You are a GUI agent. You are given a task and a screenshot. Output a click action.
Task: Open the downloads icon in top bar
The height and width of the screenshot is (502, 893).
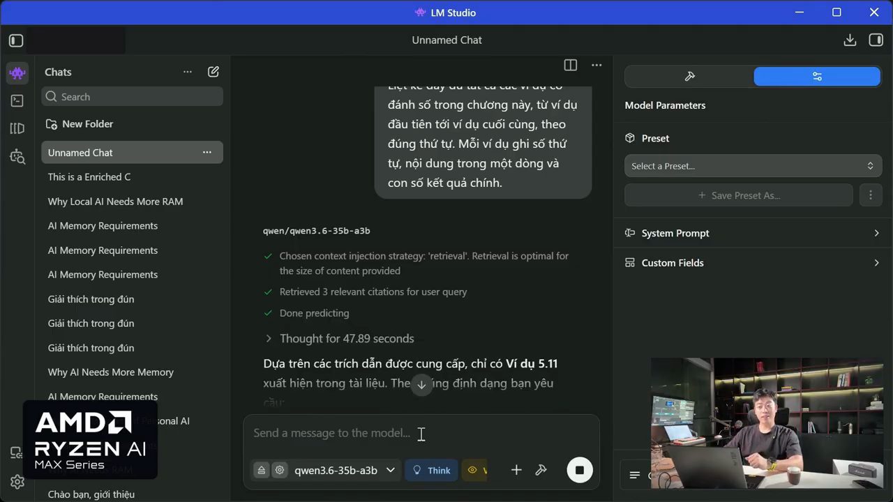click(850, 40)
